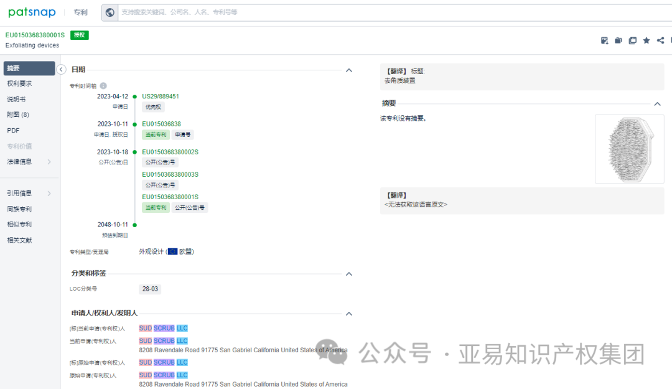Screen dimensions: 672x389
Task: Click the 2023-10-18 timeline dot
Action: (x=134, y=152)
